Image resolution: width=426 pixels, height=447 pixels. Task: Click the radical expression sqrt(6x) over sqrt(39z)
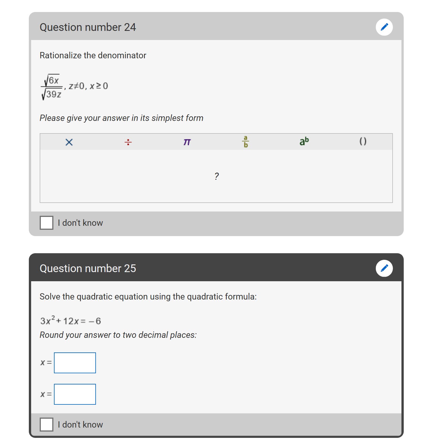(x=52, y=87)
